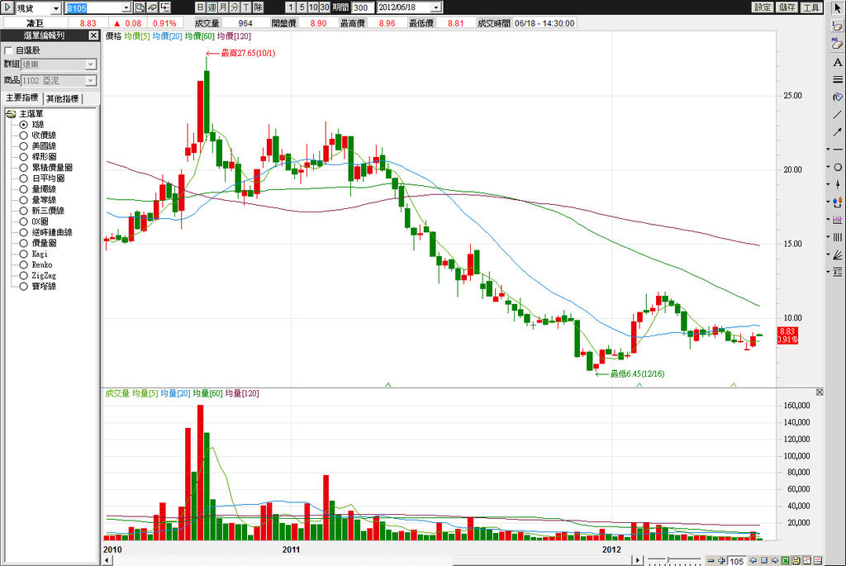This screenshot has height=566, width=846.
Task: Open the 8105 stock code dropdown
Action: pyautogui.click(x=126, y=8)
